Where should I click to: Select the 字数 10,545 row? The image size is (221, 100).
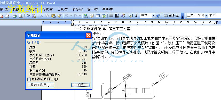[x=58, y=51]
